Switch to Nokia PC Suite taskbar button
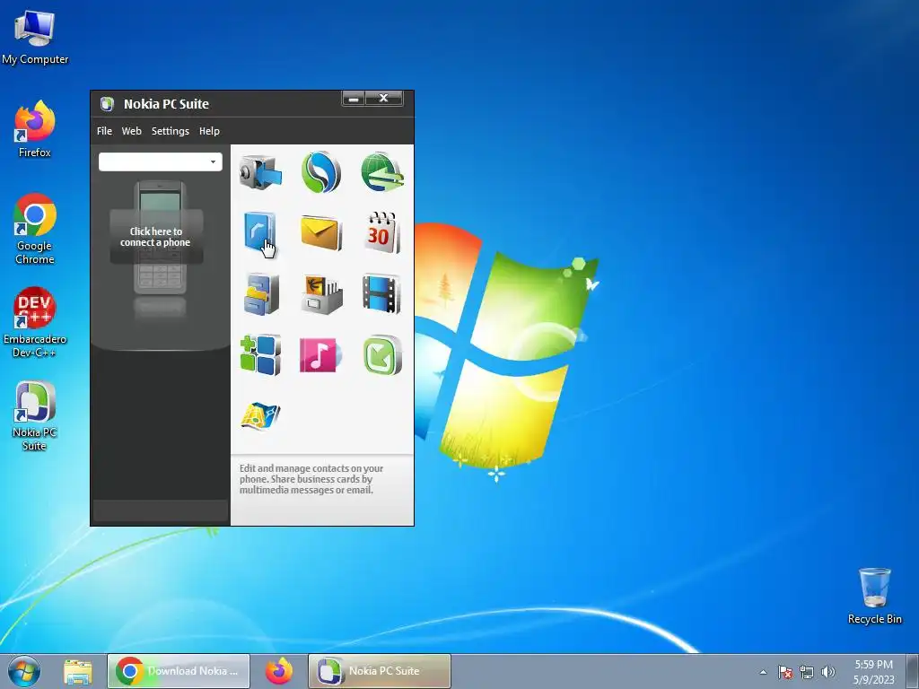 click(380, 671)
